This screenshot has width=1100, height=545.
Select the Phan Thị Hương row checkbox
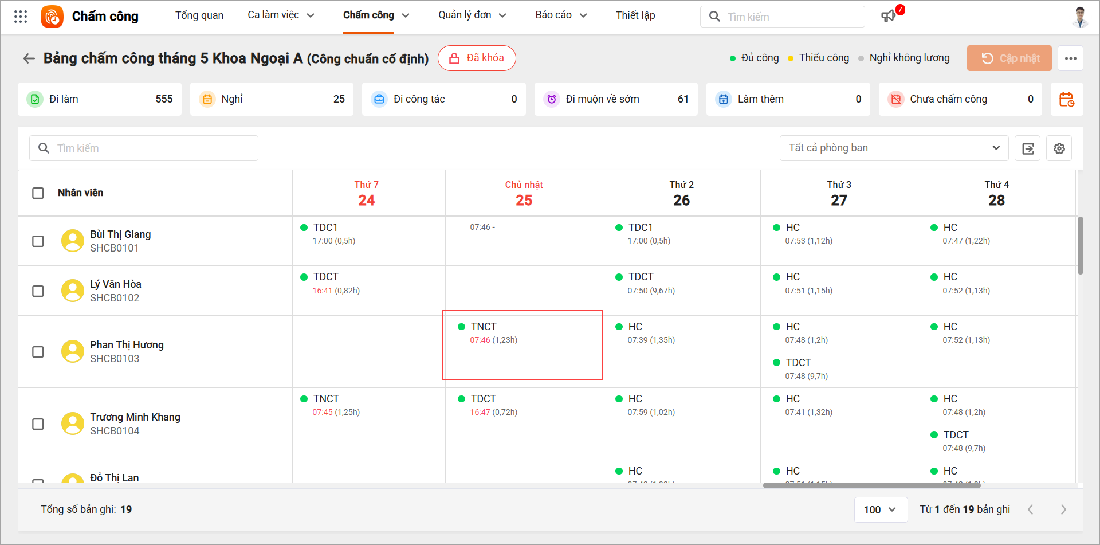click(38, 352)
